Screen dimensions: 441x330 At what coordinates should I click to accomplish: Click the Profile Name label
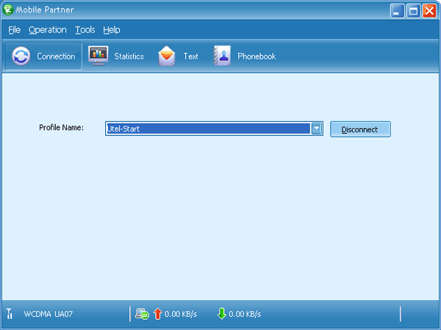(x=61, y=127)
